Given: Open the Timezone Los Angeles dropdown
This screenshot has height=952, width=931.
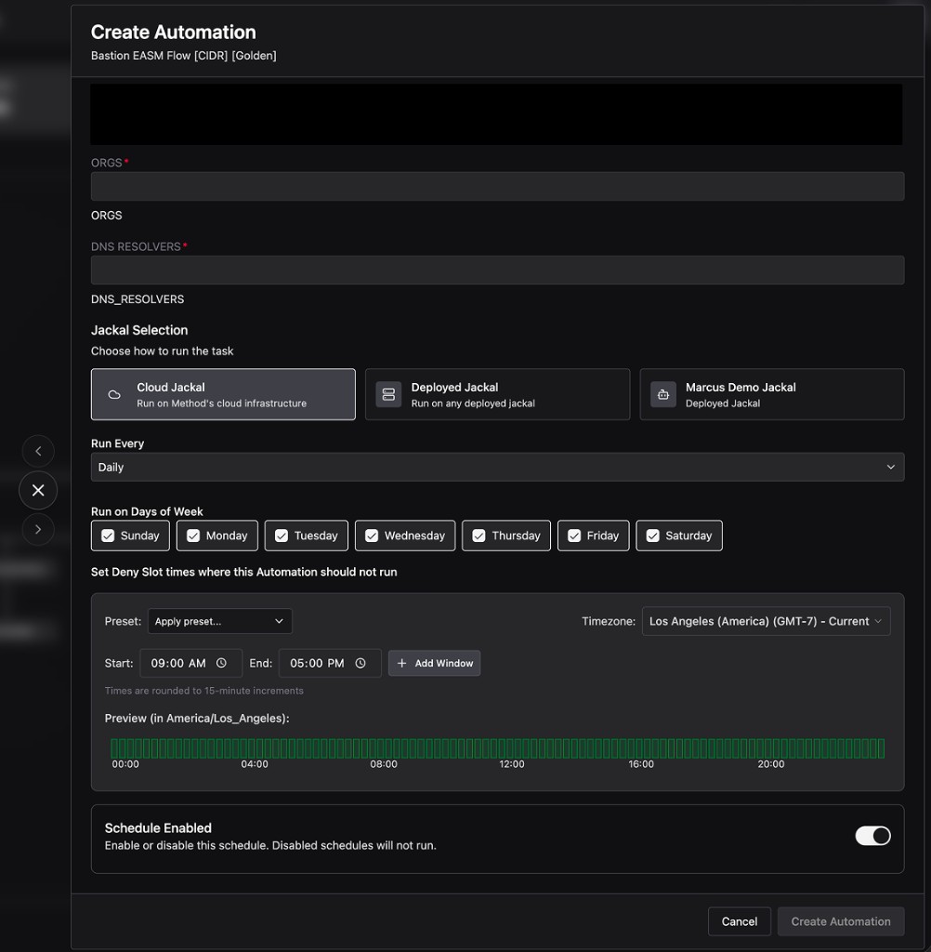Looking at the screenshot, I should (x=766, y=621).
